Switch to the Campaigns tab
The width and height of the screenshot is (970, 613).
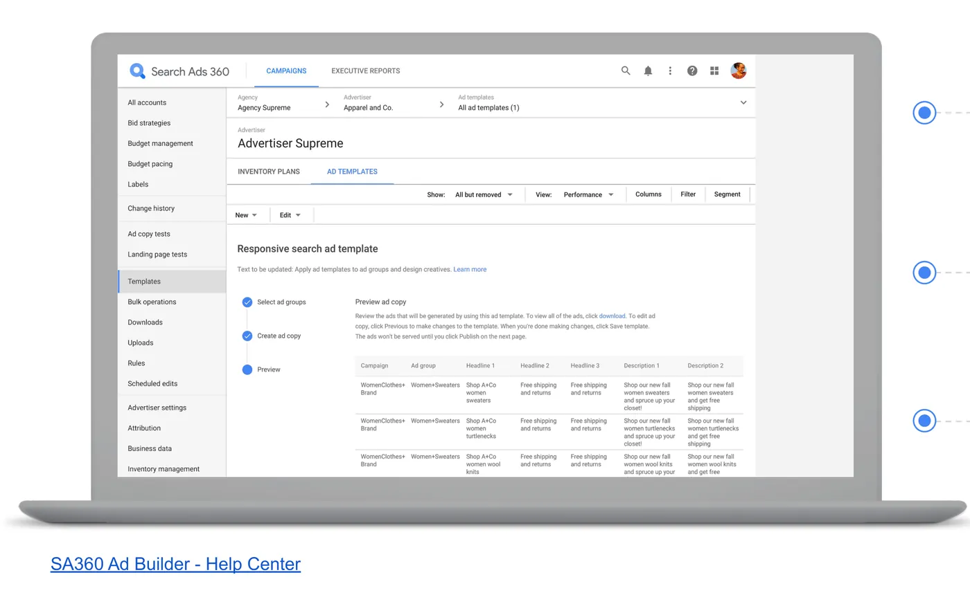(286, 71)
